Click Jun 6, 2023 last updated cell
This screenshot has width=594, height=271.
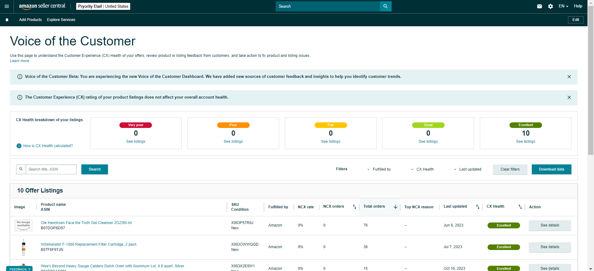[454, 225]
